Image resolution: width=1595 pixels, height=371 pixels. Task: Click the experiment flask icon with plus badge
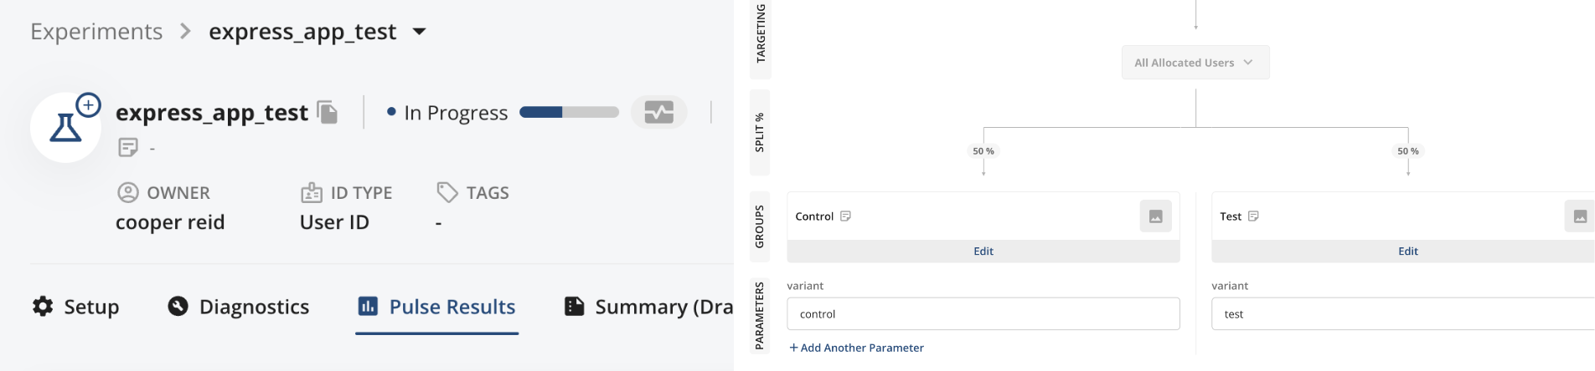(66, 127)
